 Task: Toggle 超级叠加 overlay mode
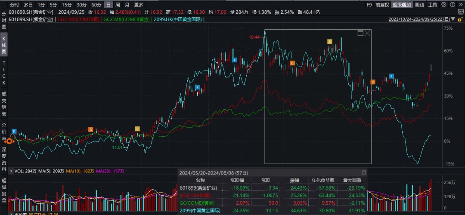coord(402,5)
